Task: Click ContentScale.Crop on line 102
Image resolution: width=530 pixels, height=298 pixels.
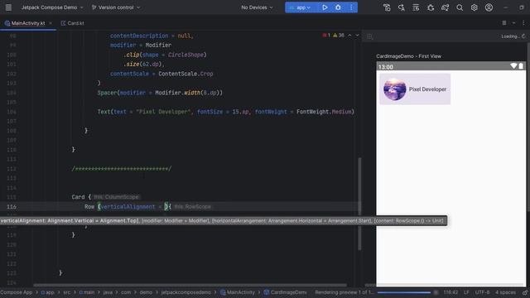Action: (185, 74)
